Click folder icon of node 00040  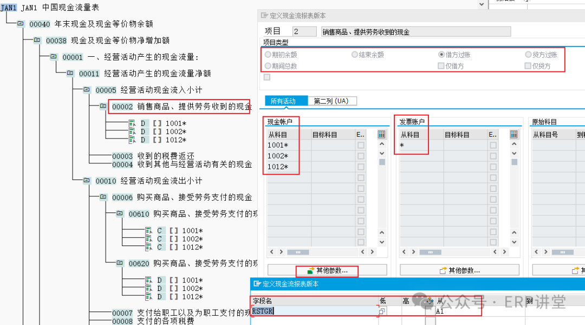coord(21,24)
